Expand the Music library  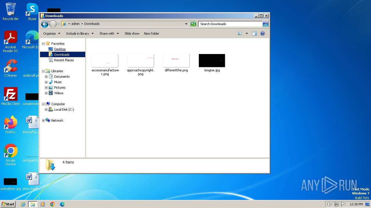tap(46, 82)
